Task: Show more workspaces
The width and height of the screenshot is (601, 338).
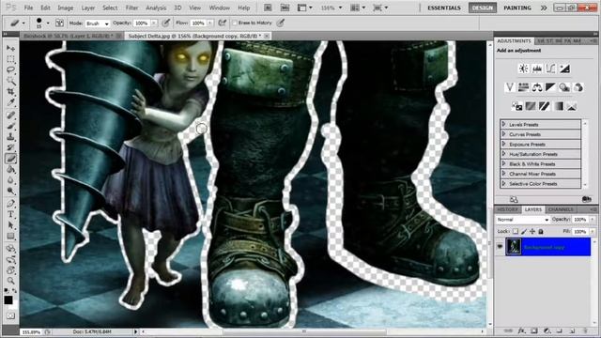Action: point(544,8)
